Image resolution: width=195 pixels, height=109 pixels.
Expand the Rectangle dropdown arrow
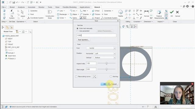tap(68, 14)
